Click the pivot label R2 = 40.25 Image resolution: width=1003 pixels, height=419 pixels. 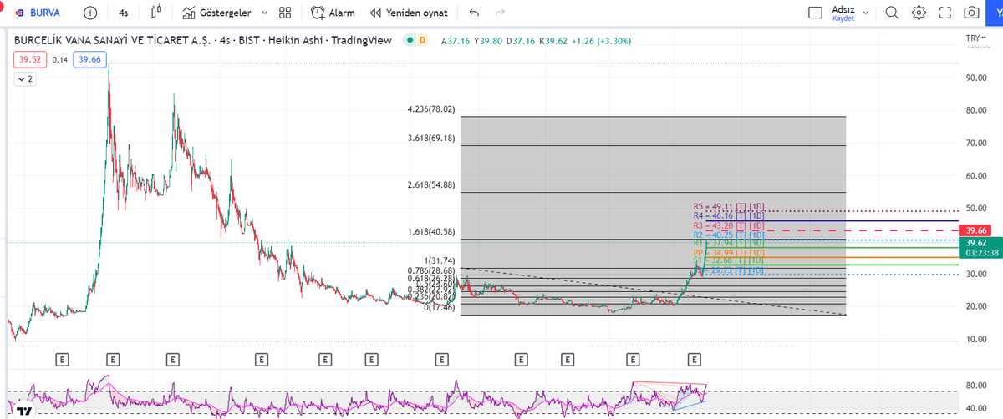(x=729, y=235)
